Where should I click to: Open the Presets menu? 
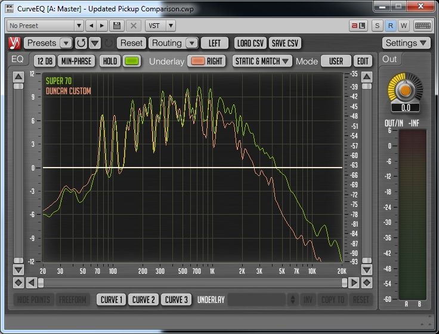point(42,43)
